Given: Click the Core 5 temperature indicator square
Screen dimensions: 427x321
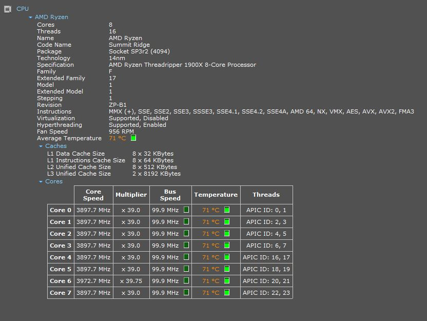Looking at the screenshot, I should pos(227,269).
